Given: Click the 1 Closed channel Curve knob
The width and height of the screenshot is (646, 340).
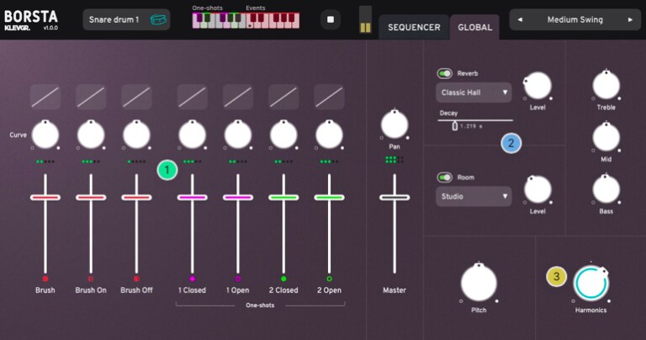Looking at the screenshot, I should coord(193,135).
